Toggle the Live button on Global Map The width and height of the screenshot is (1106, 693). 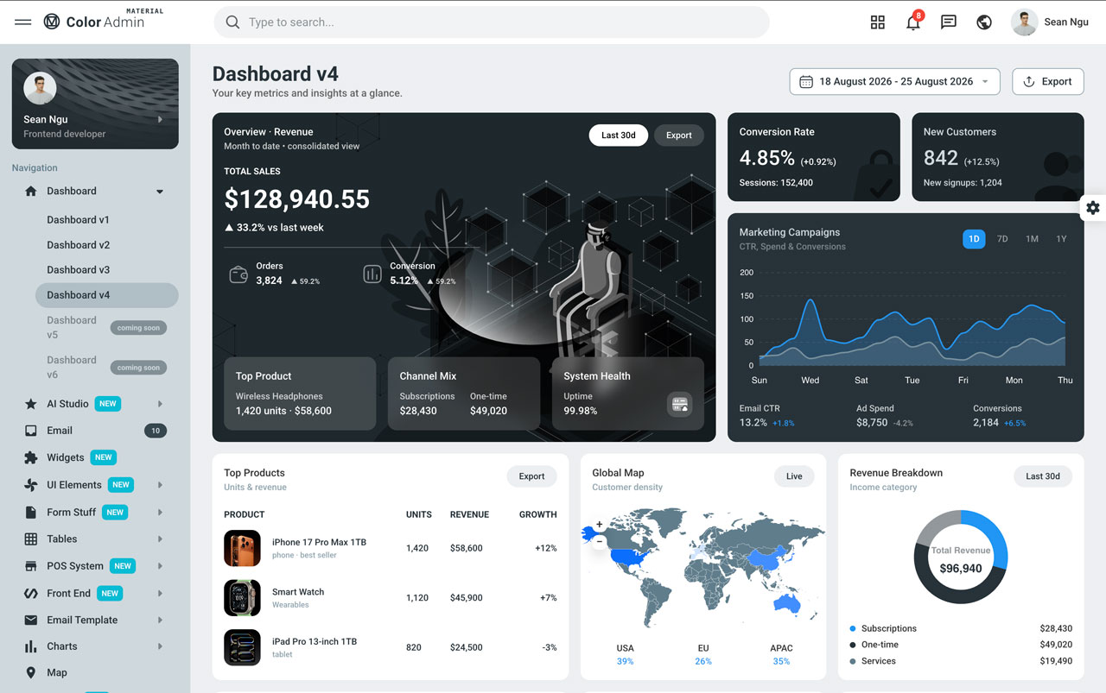[794, 476]
